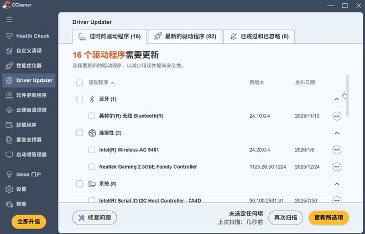The image size is (365, 234).
Task: Maximize the CCleaner window
Action: pyautogui.click(x=345, y=6)
